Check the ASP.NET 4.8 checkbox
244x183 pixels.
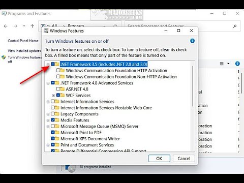coord(58,89)
